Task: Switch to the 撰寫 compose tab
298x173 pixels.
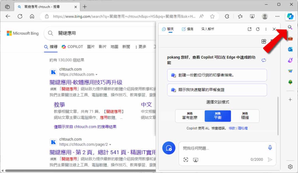Action: tap(187, 29)
